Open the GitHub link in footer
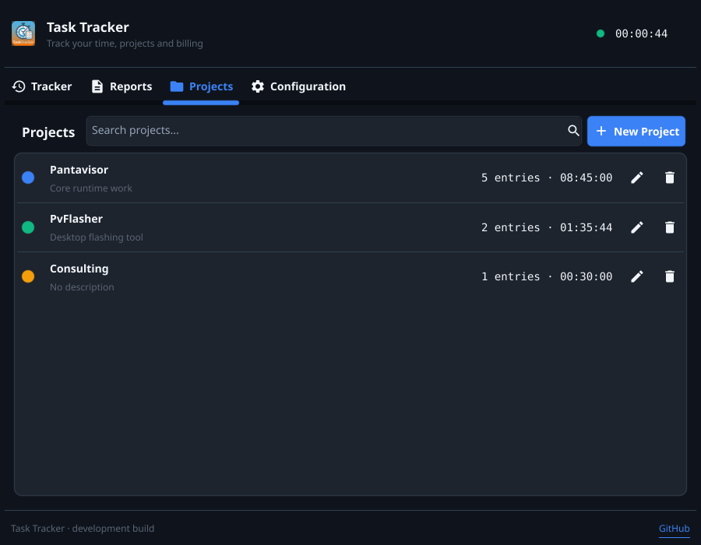 point(675,529)
